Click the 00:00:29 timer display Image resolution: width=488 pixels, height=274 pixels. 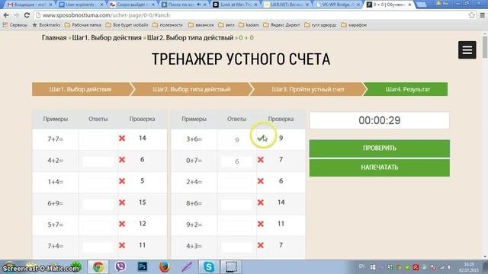pos(380,120)
